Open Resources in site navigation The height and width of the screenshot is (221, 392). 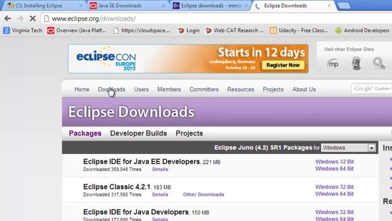click(241, 90)
